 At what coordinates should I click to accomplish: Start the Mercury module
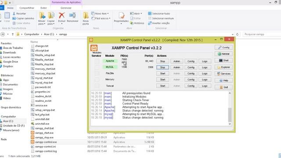coord(162,79)
